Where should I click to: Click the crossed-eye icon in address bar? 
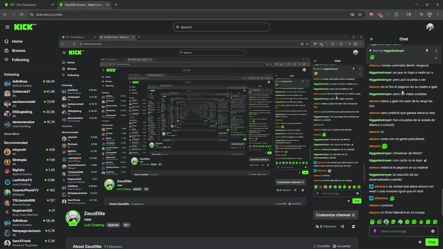coord(352,15)
